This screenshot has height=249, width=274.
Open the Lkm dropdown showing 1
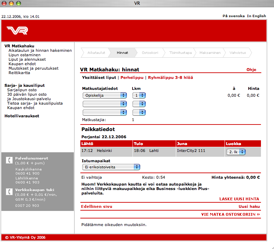click(x=139, y=95)
